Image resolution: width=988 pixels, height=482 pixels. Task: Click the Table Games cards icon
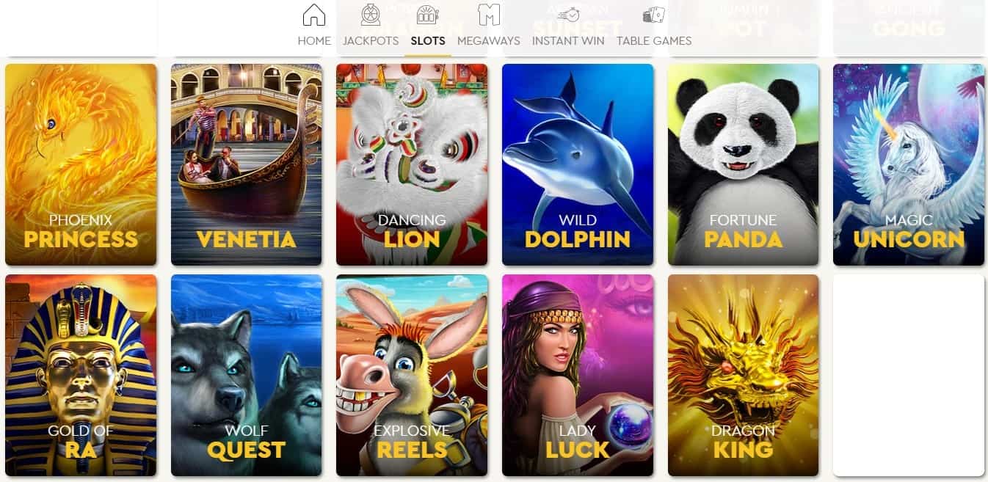point(654,15)
